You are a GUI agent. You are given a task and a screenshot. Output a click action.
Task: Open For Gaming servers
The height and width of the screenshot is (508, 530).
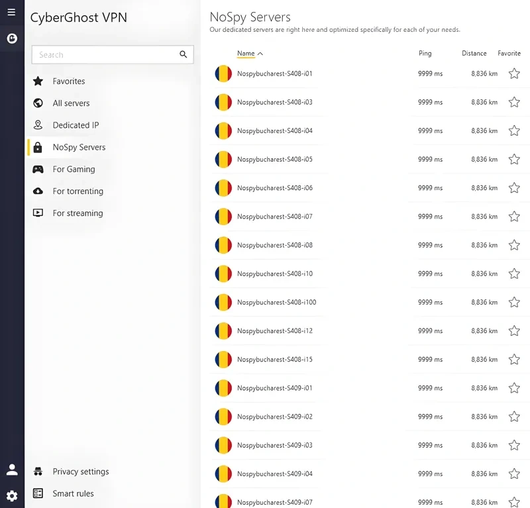[x=74, y=169]
